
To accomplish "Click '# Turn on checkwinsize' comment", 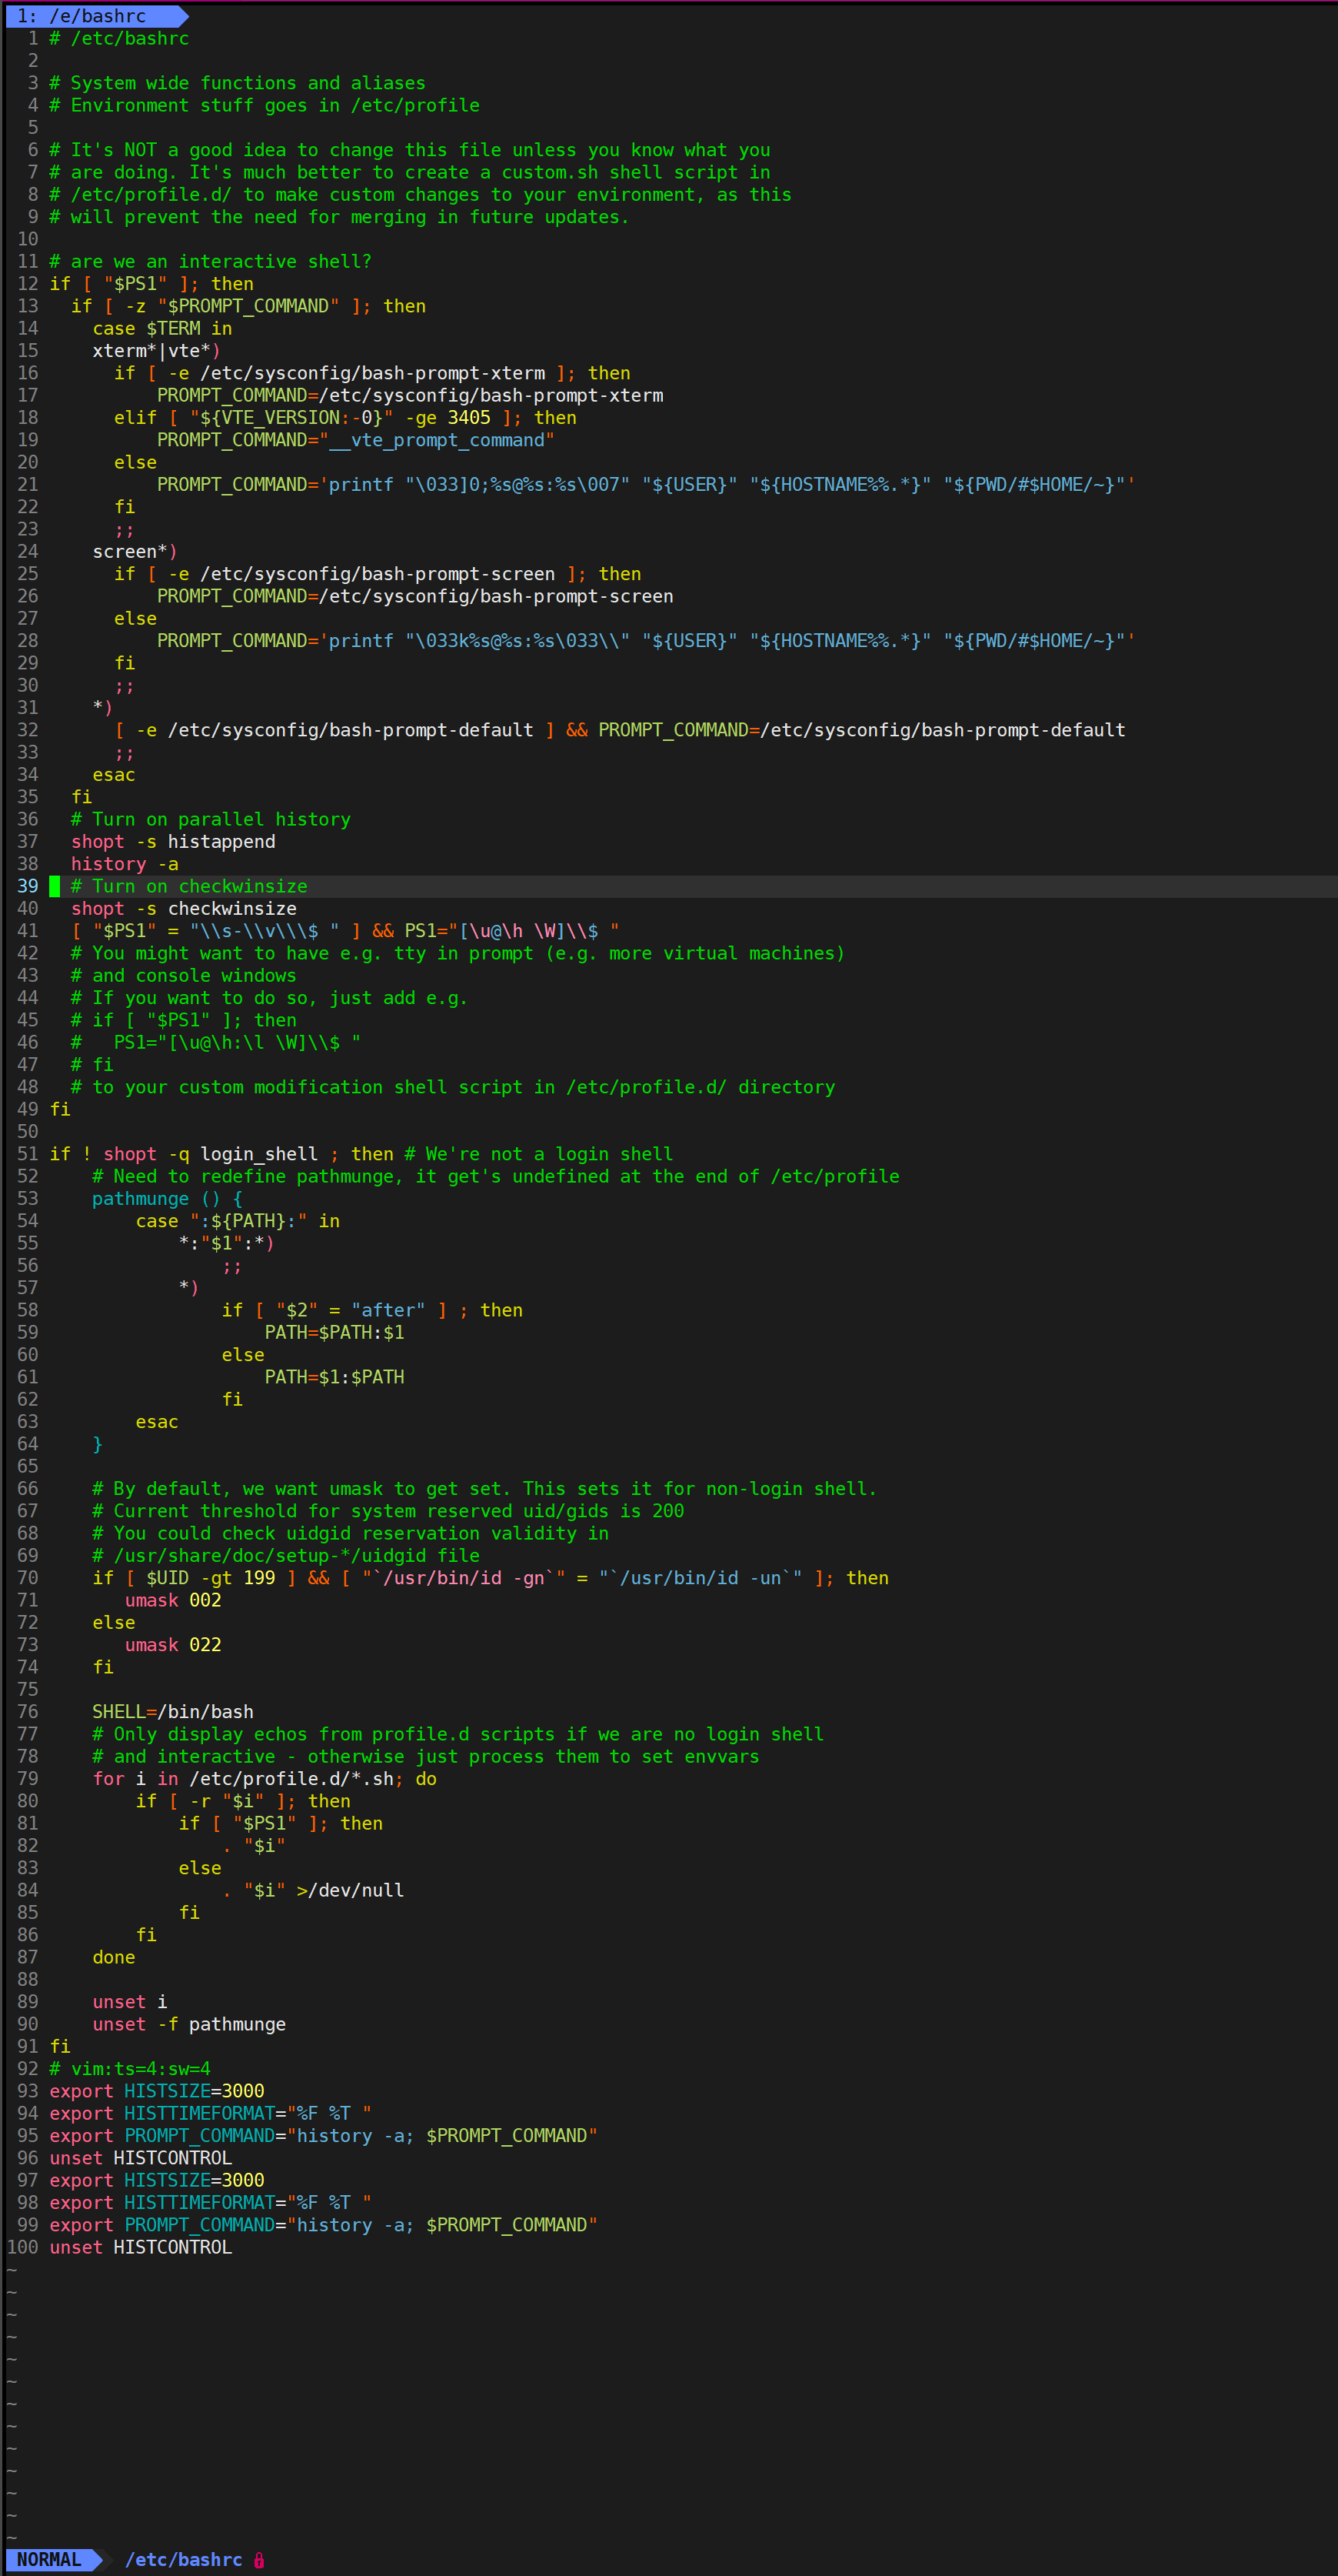I will [x=189, y=886].
